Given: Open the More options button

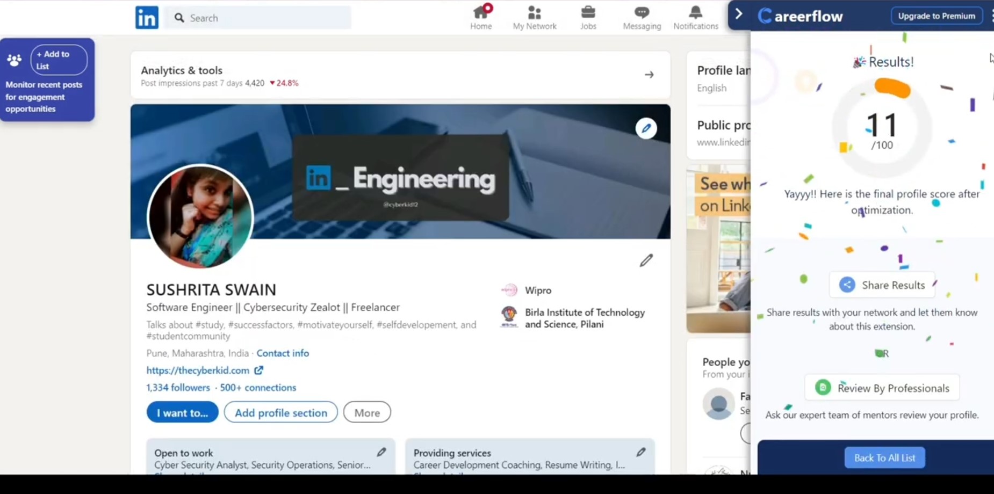Looking at the screenshot, I should (x=367, y=412).
